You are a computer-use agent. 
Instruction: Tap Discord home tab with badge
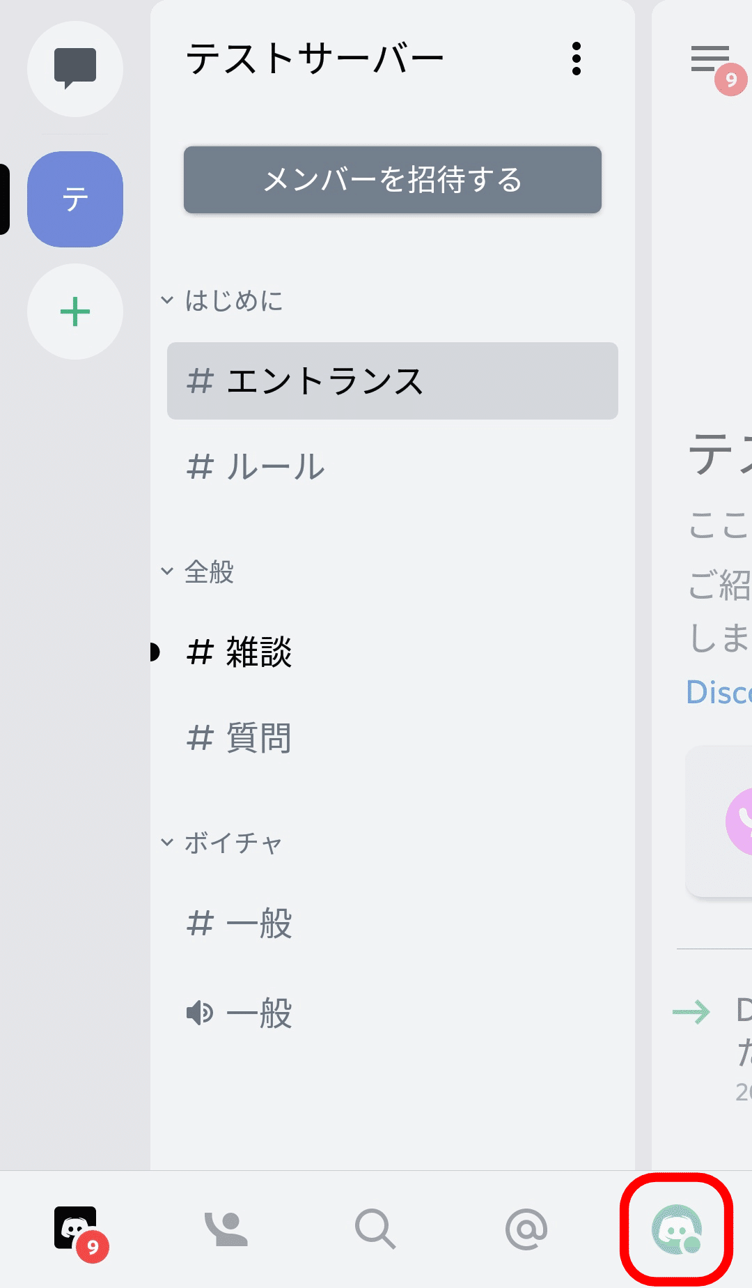point(77,1229)
